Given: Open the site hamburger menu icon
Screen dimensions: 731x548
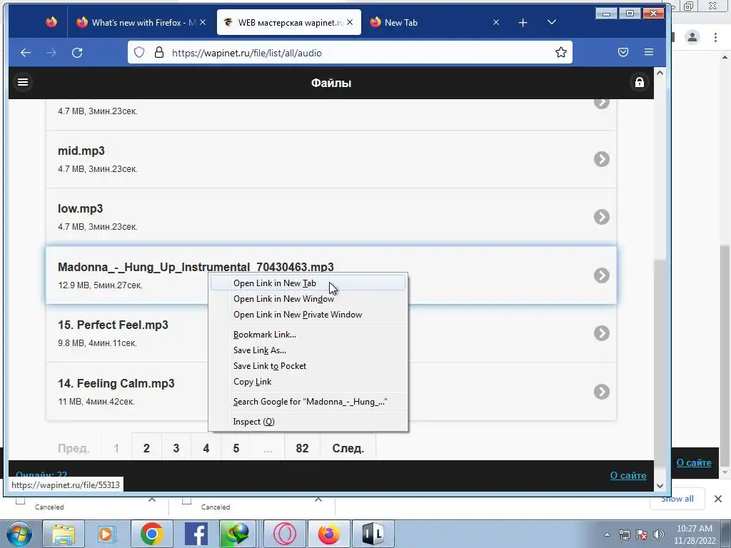Looking at the screenshot, I should pos(23,83).
